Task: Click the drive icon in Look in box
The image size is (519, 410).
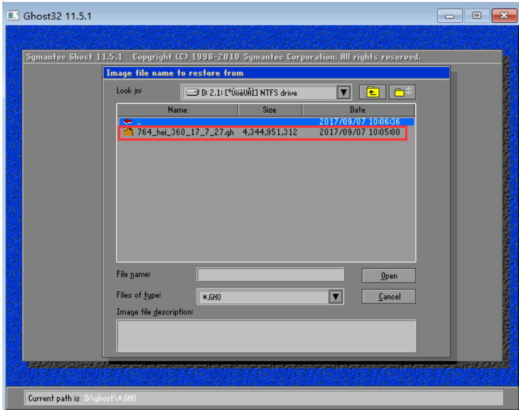Action: point(193,92)
